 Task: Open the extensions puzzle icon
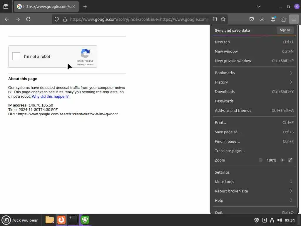click(283, 19)
